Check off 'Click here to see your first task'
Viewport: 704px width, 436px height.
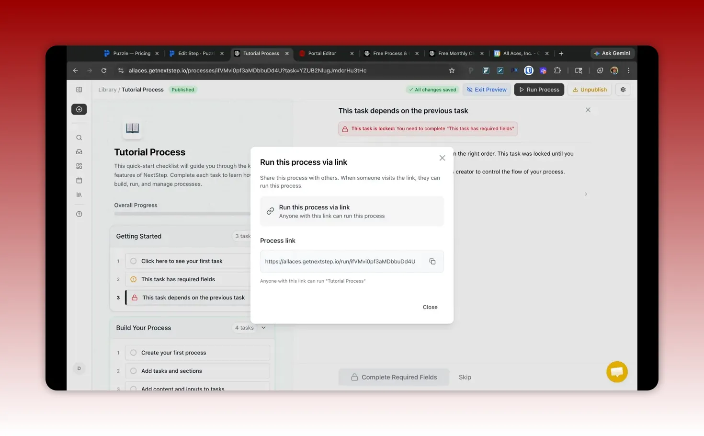[x=133, y=261]
